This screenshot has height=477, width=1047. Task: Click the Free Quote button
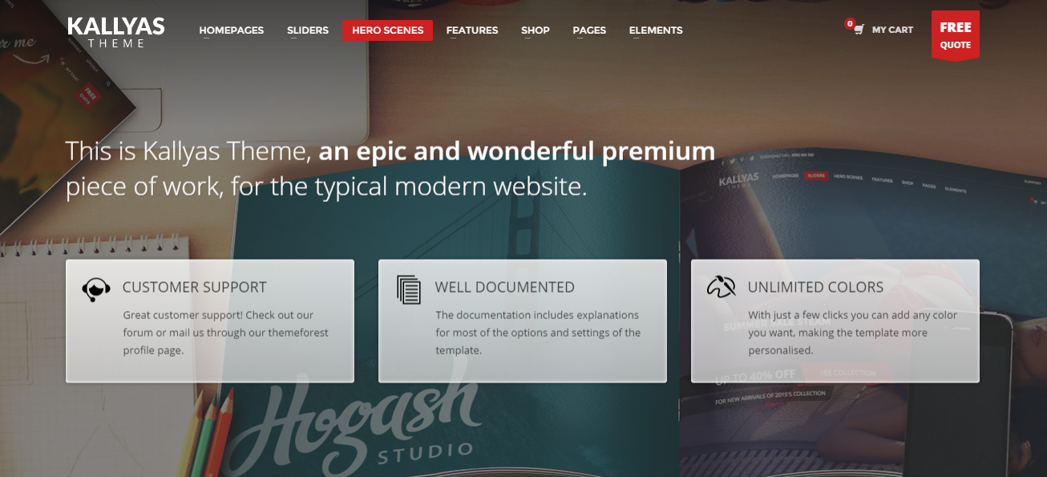(x=956, y=35)
